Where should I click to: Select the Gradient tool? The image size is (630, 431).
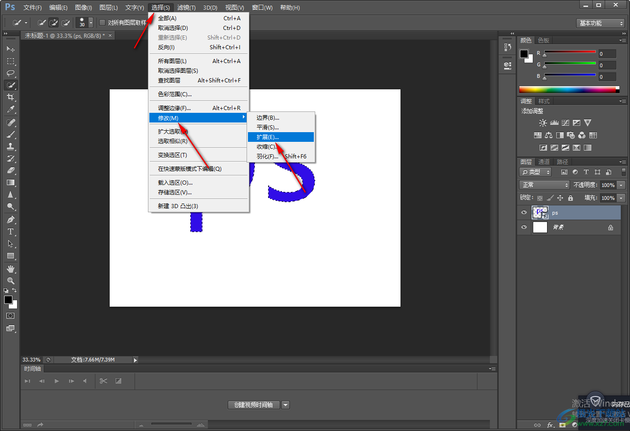click(11, 182)
